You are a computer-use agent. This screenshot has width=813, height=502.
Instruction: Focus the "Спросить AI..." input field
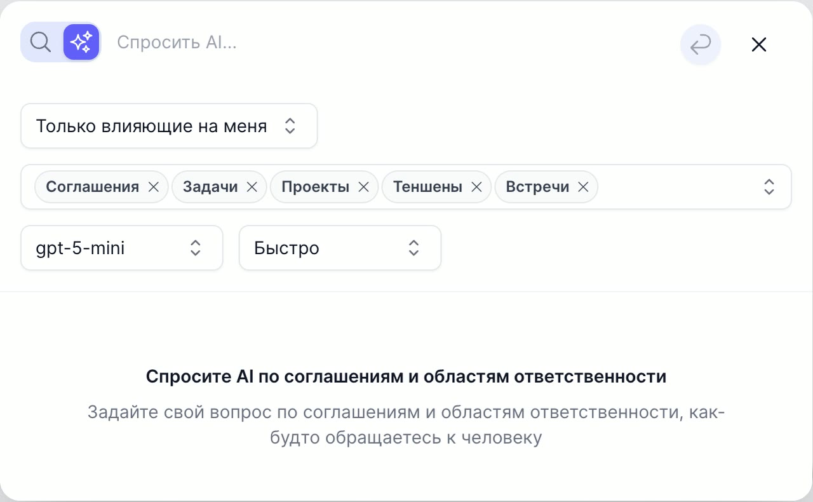point(381,43)
